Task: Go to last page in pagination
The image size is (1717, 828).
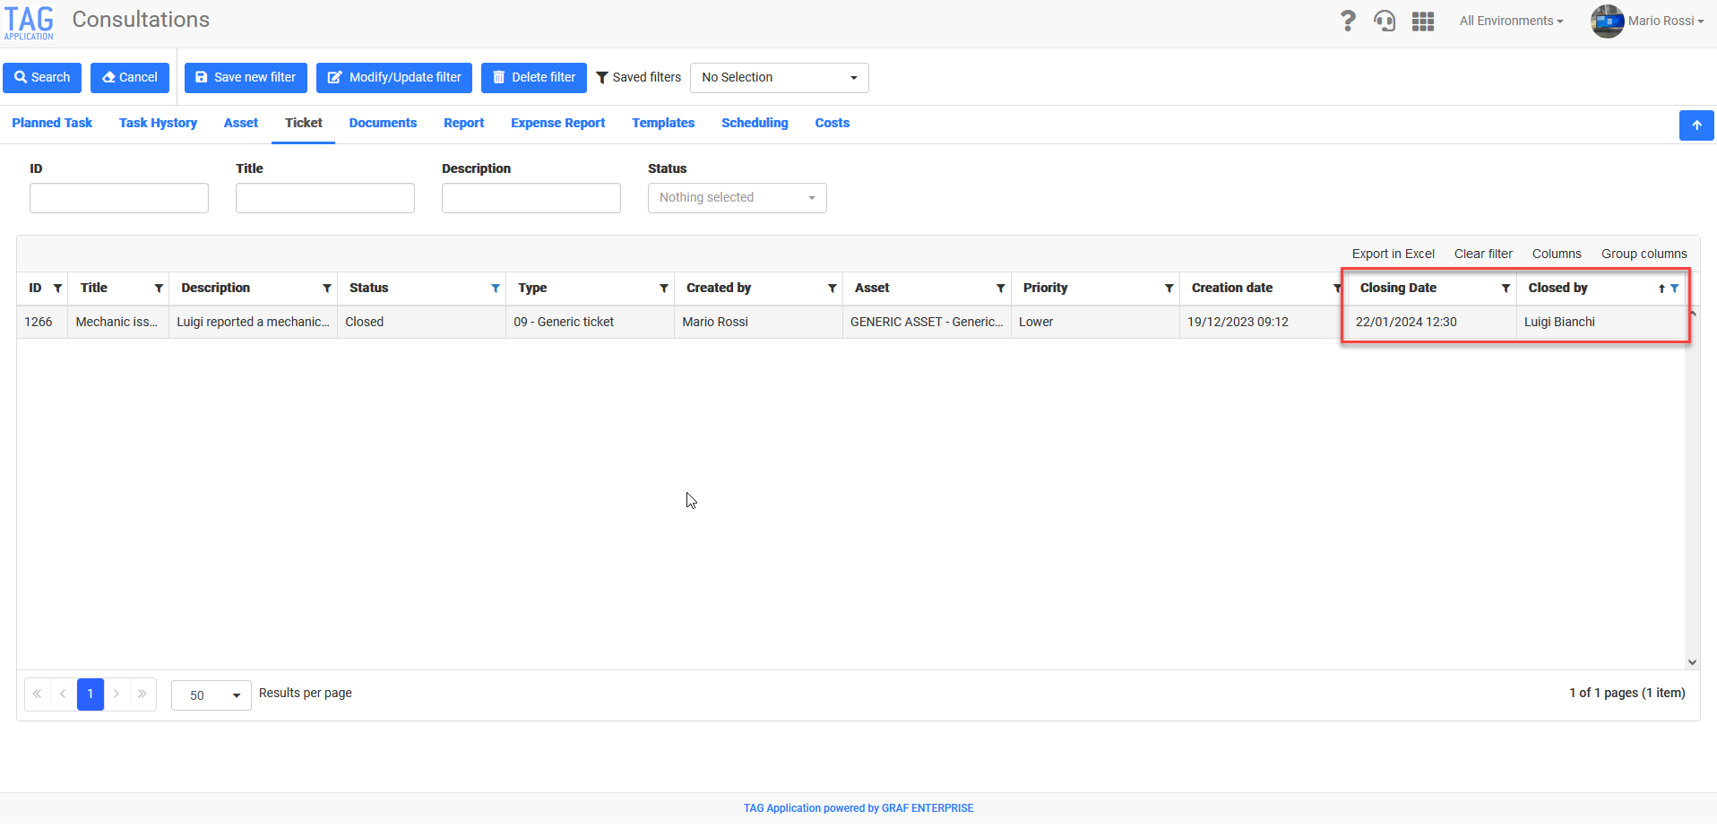Action: tap(142, 694)
